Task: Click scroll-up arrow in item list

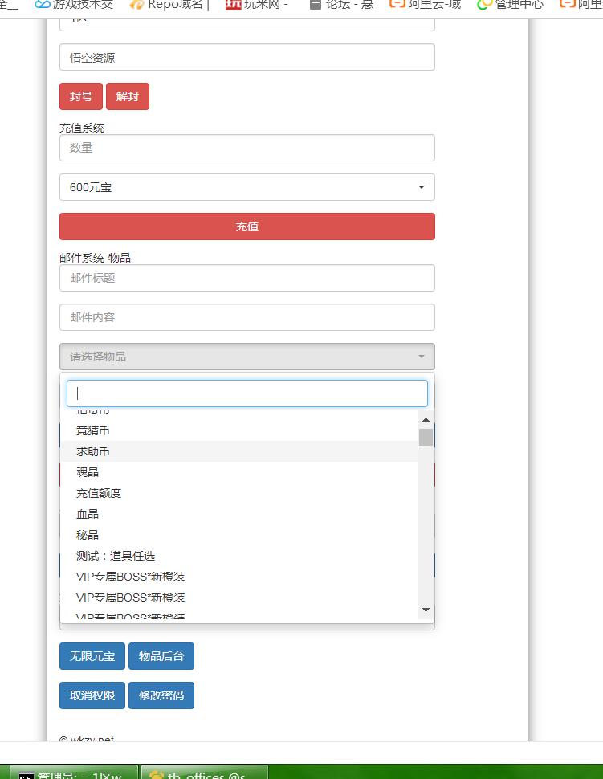Action: pyautogui.click(x=426, y=419)
